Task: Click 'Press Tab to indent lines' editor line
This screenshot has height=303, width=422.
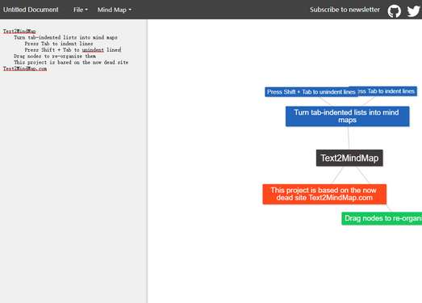Action: tap(59, 44)
